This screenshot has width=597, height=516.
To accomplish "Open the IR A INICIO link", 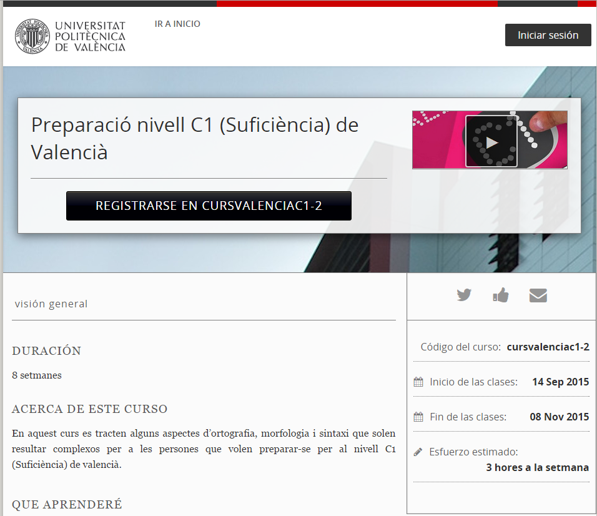I will (177, 24).
